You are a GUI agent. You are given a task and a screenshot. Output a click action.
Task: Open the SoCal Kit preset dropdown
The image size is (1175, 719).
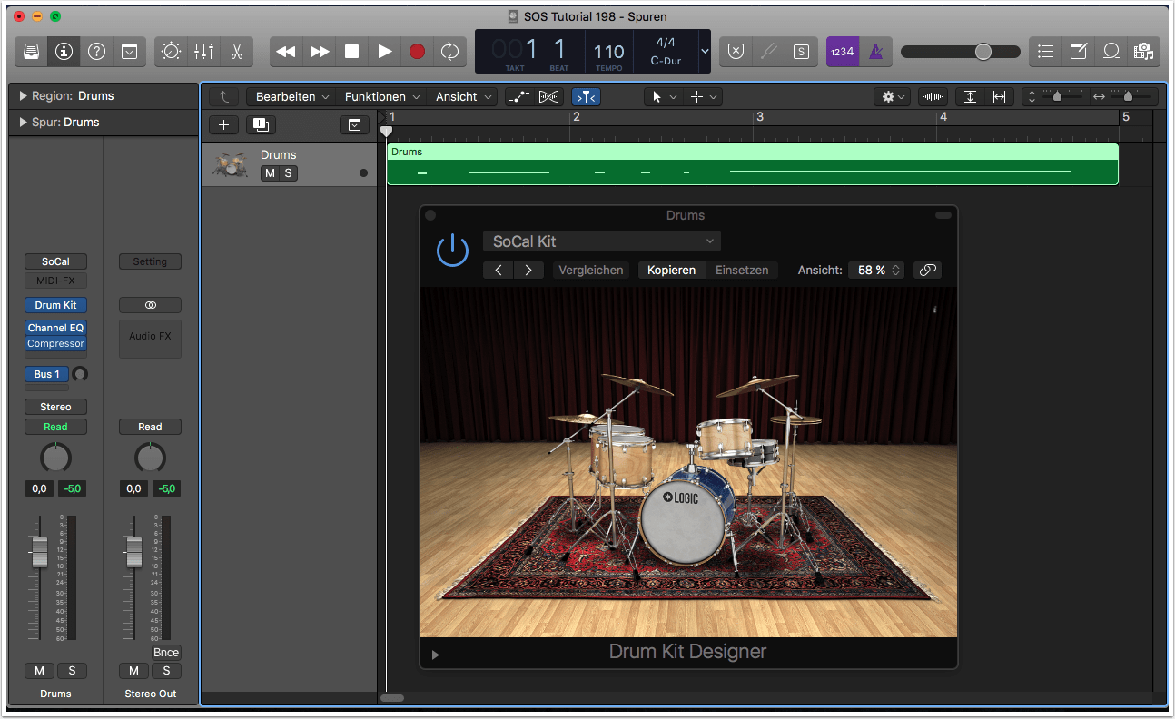coord(601,241)
